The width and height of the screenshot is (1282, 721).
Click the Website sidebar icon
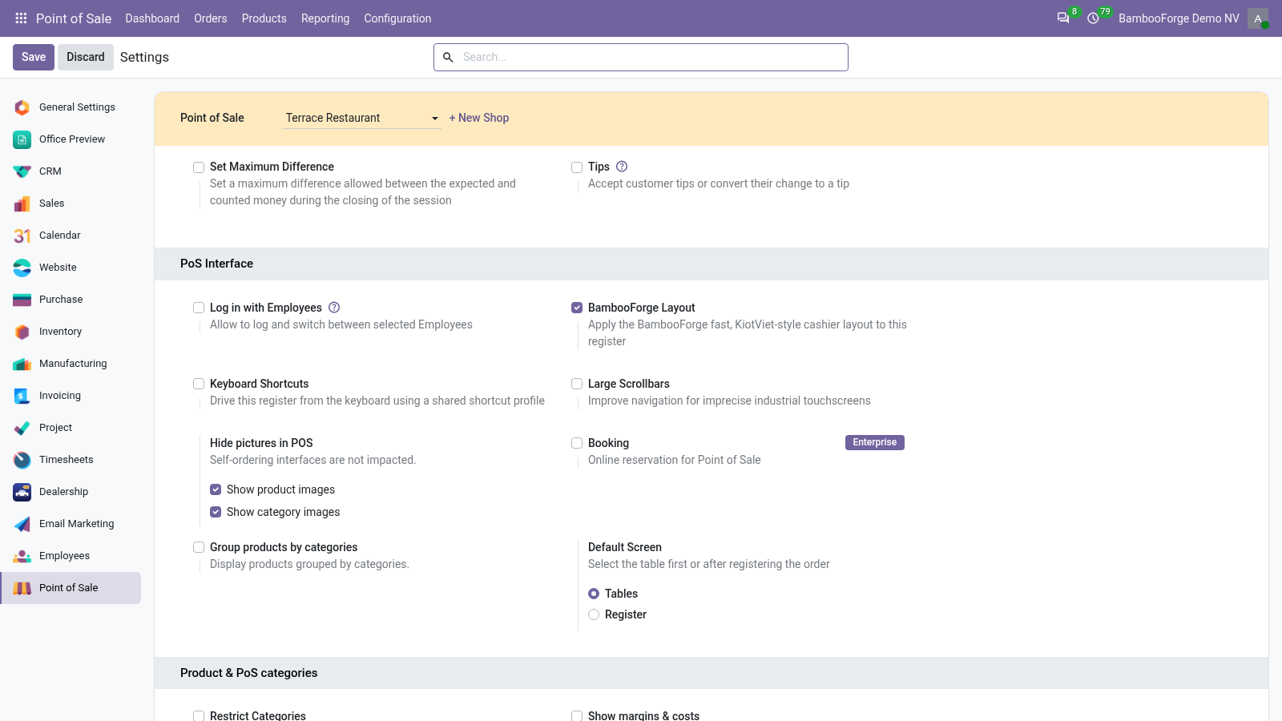tap(22, 268)
